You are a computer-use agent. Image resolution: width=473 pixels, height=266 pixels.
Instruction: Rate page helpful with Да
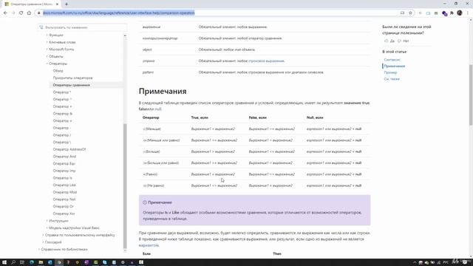tap(389, 41)
